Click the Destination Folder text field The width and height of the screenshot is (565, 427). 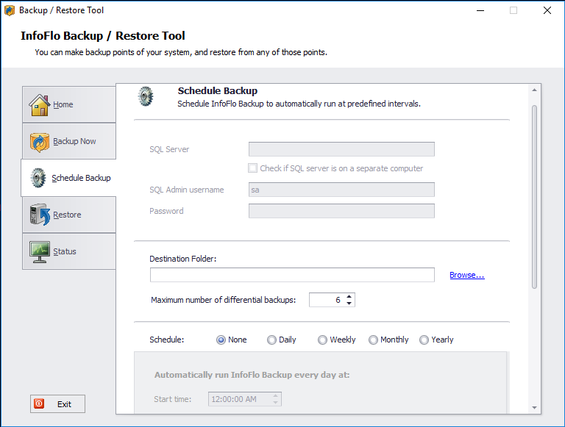[292, 275]
